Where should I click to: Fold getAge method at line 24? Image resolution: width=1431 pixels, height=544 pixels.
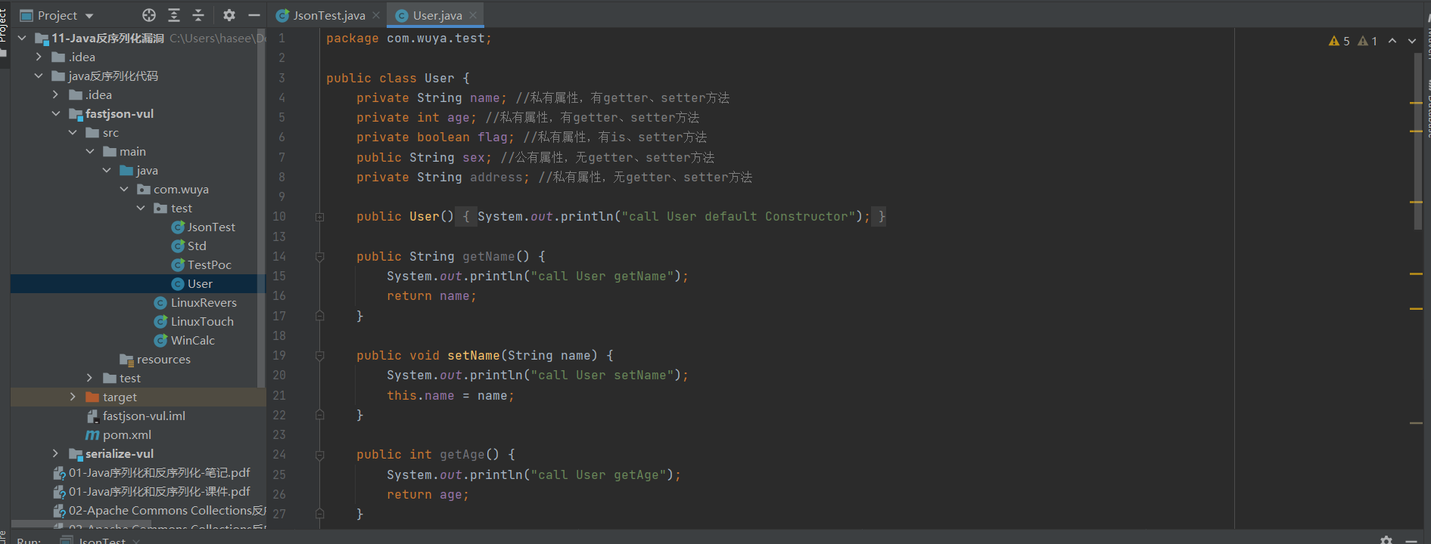point(319,455)
